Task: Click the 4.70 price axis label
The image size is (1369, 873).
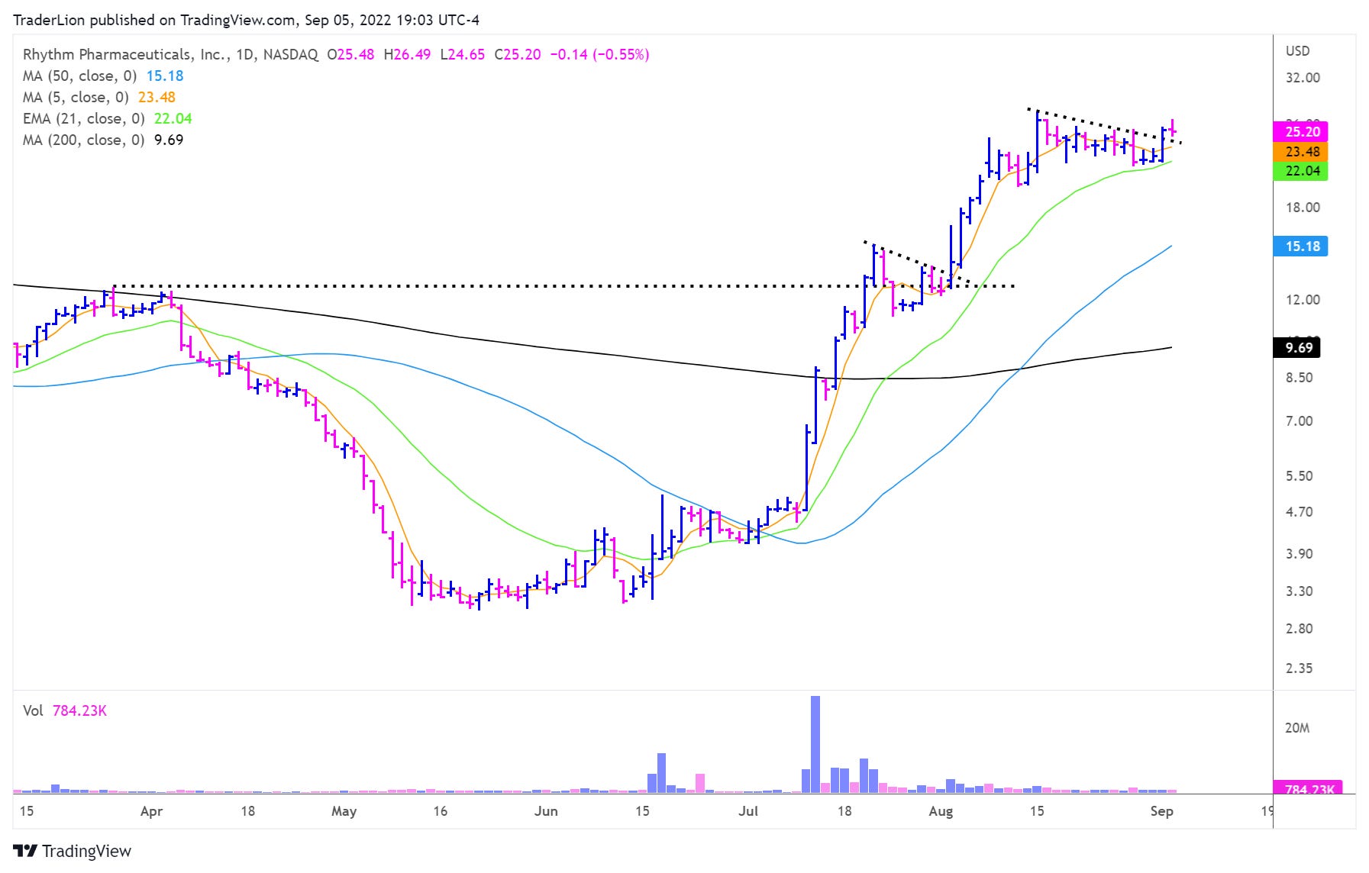Action: [1300, 512]
